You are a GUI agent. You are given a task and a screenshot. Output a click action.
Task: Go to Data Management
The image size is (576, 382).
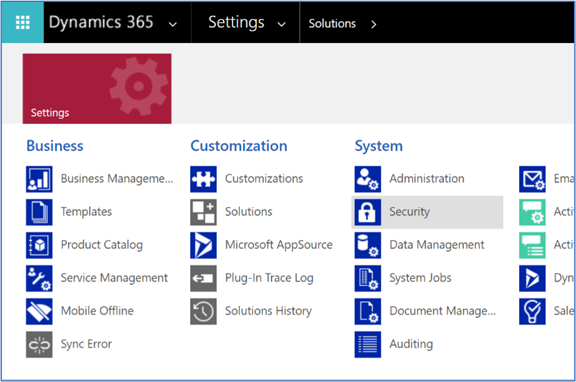(x=437, y=245)
